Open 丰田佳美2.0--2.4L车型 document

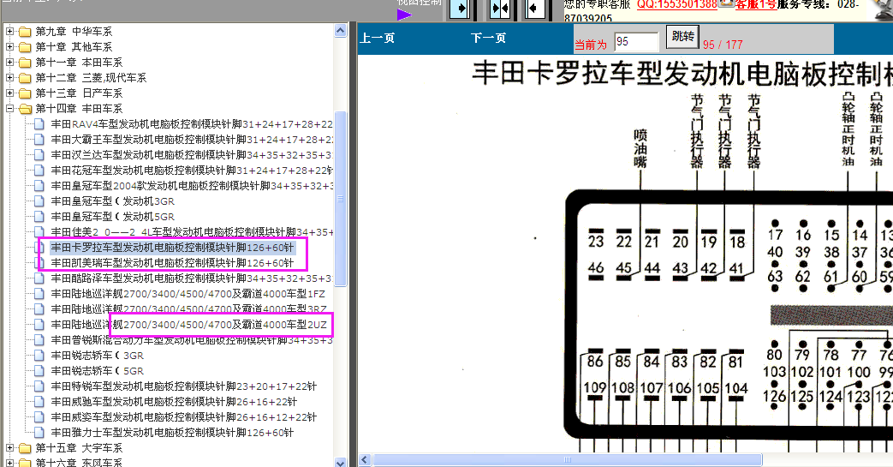tap(192, 231)
